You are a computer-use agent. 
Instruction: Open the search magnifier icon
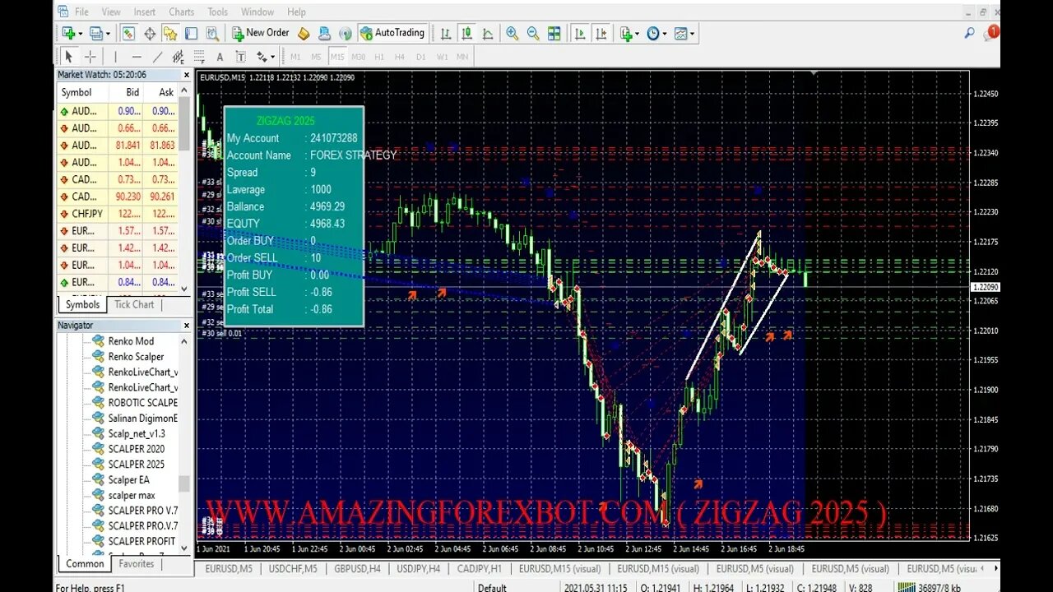(x=970, y=34)
